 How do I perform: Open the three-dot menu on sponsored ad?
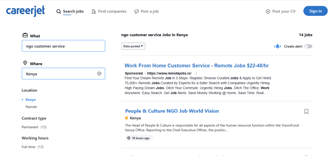(196, 73)
